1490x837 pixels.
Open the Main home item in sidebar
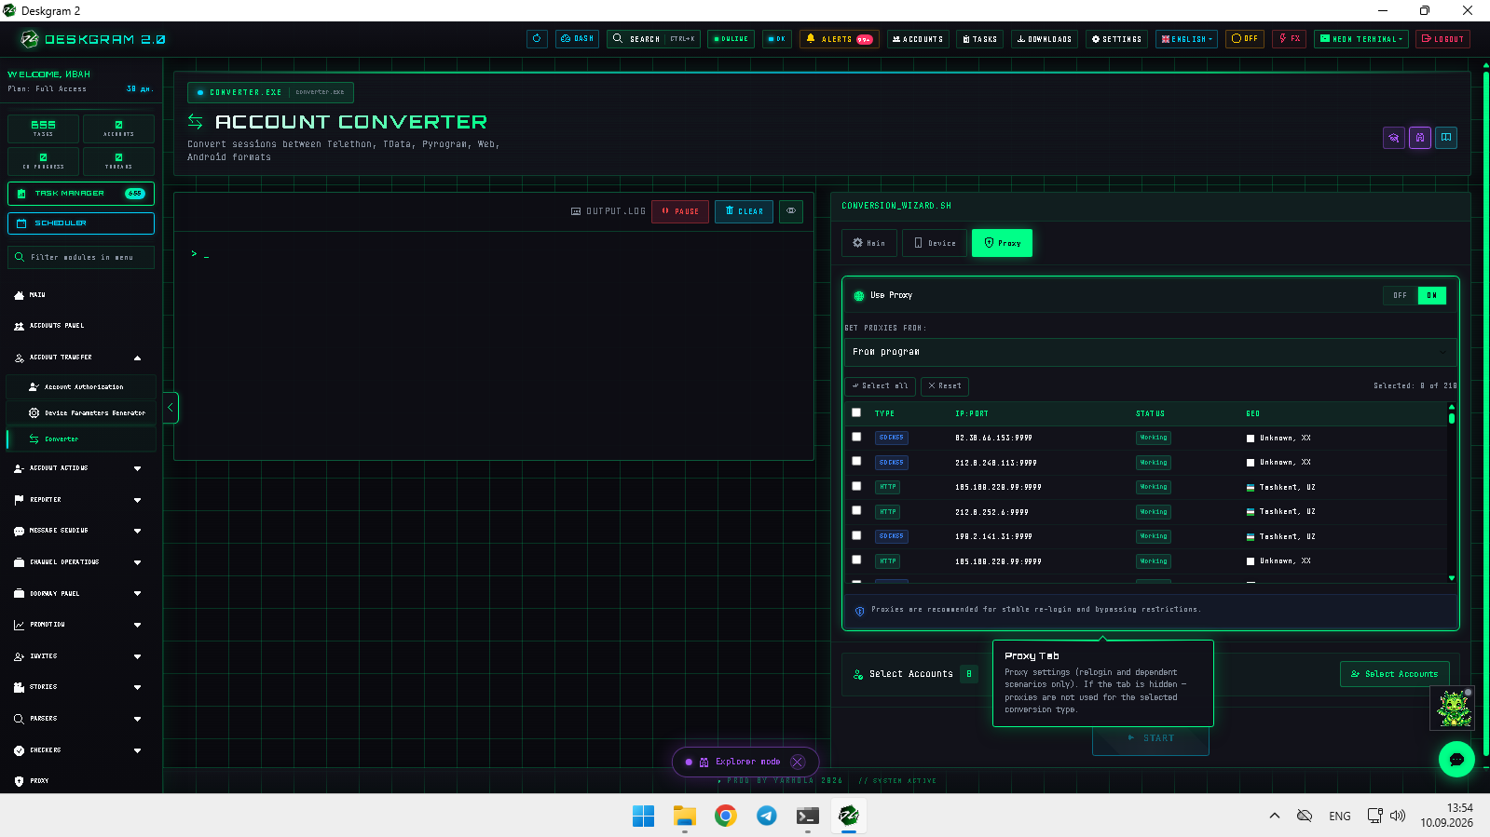point(79,295)
